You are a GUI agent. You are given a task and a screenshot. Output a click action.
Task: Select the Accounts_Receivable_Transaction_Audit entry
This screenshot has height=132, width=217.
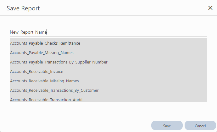[x=48, y=99]
